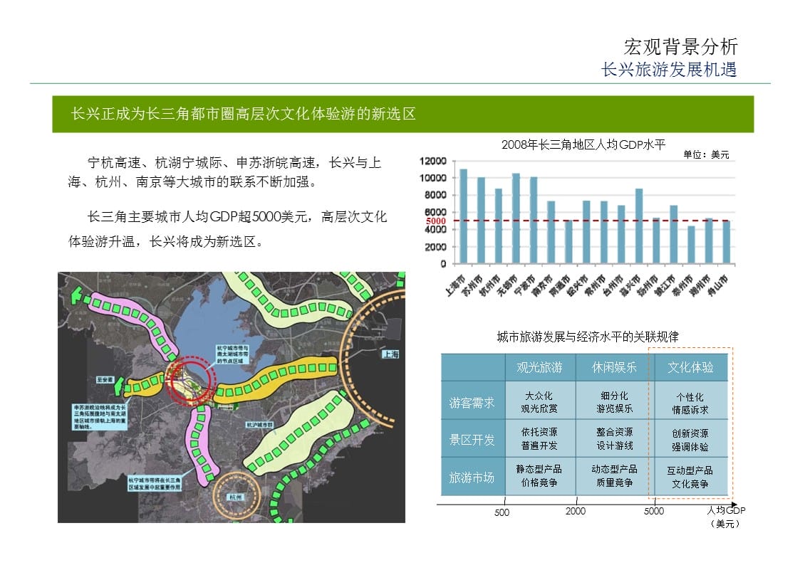800x565 pixels.
Task: Click the 8000 y-axis value
Action: [x=435, y=194]
